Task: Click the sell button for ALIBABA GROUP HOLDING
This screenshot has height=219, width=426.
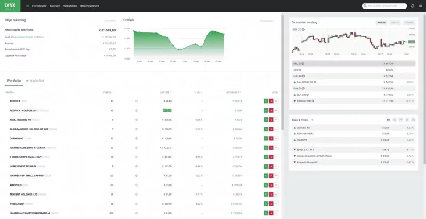Action: pos(271,129)
